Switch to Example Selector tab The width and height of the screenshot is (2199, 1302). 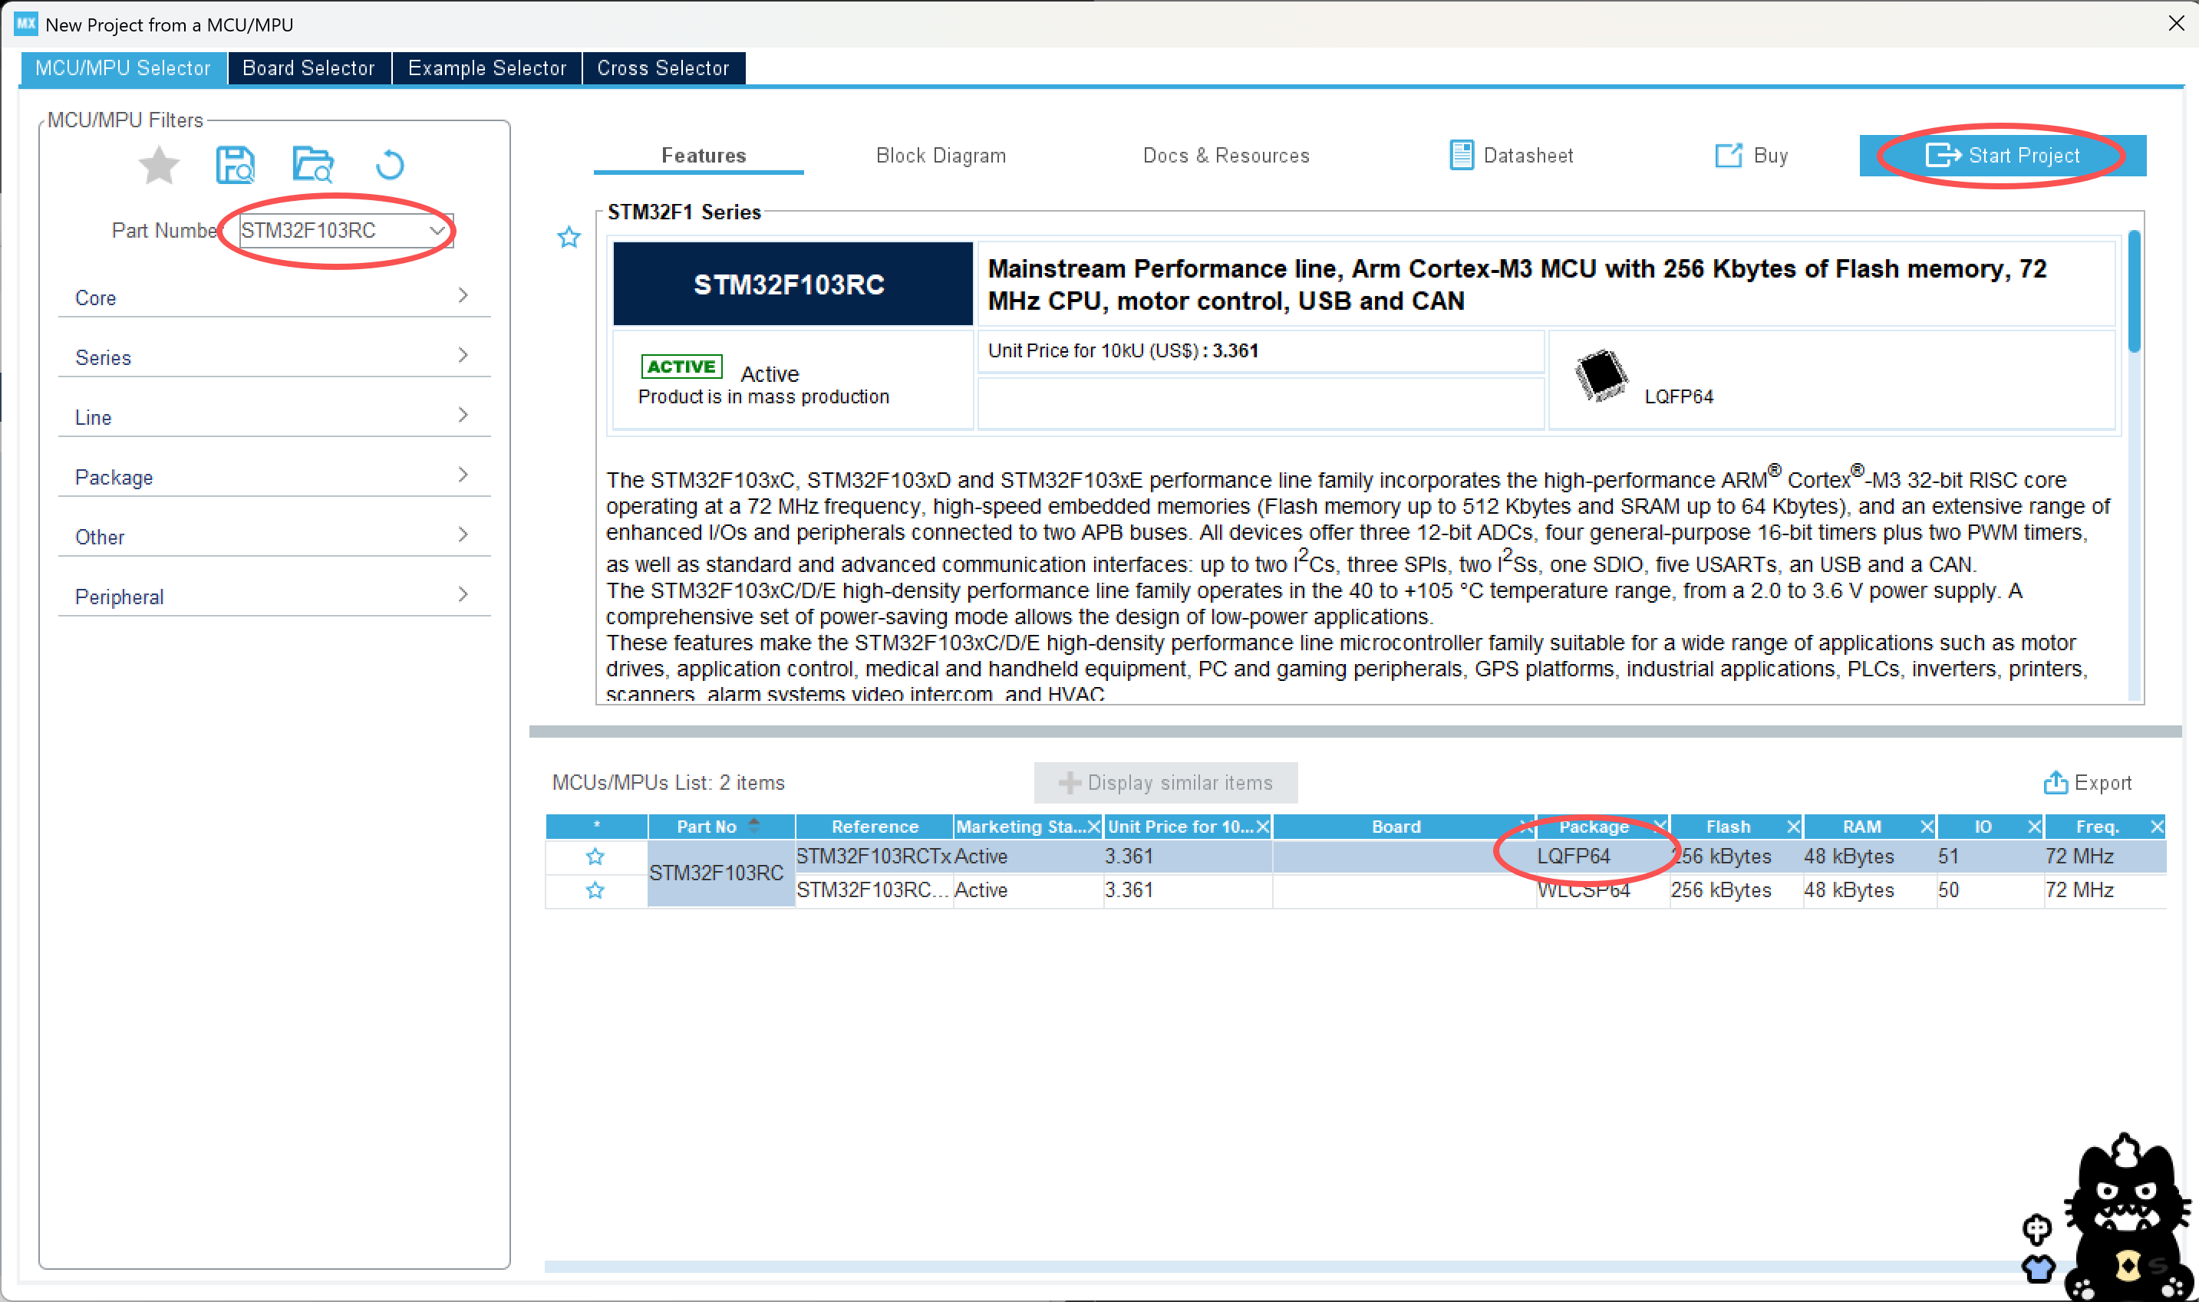pos(487,67)
